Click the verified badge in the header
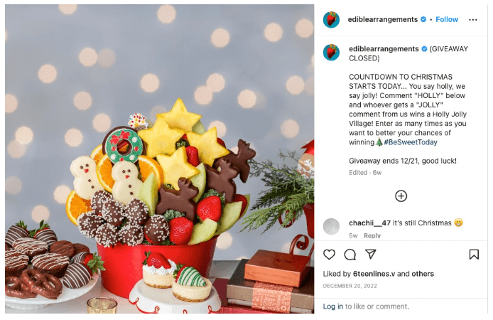 point(423,19)
